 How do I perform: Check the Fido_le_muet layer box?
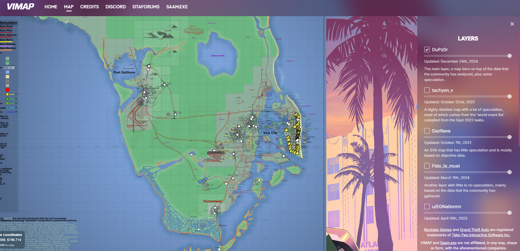point(427,166)
